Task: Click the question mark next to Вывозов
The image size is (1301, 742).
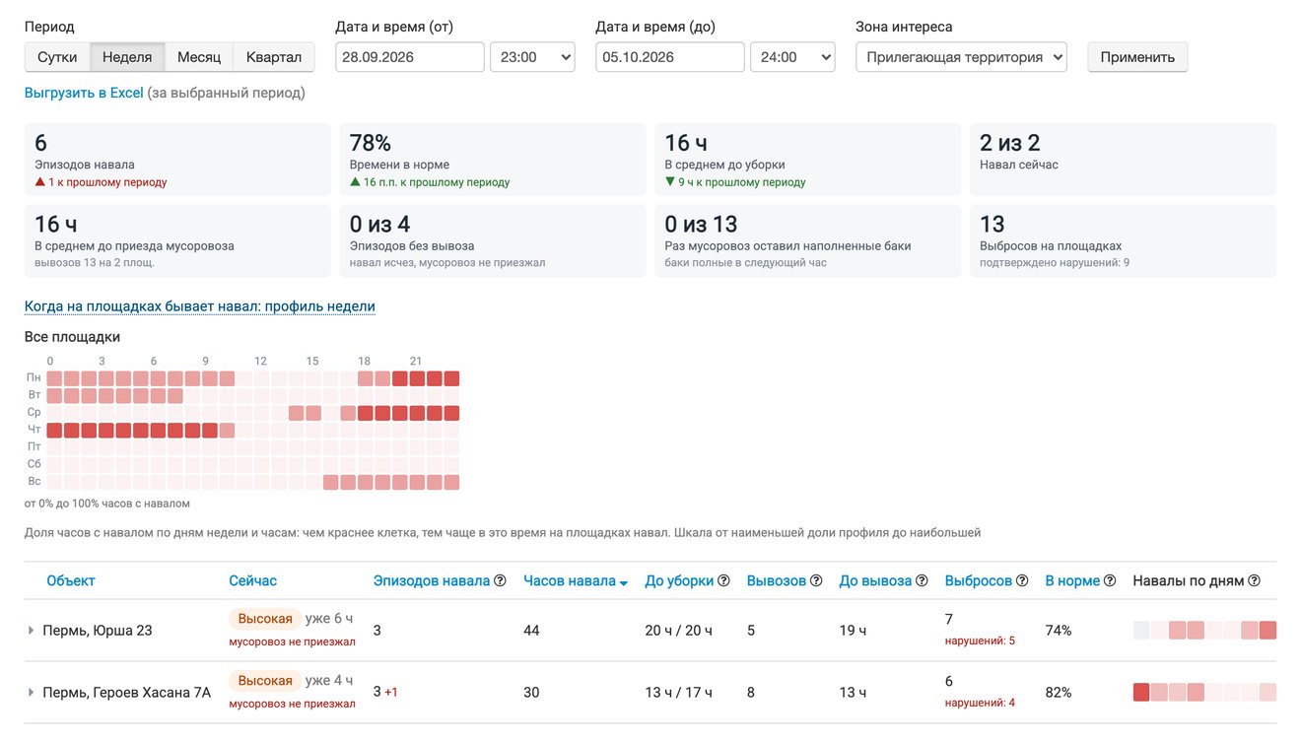Action: [816, 581]
